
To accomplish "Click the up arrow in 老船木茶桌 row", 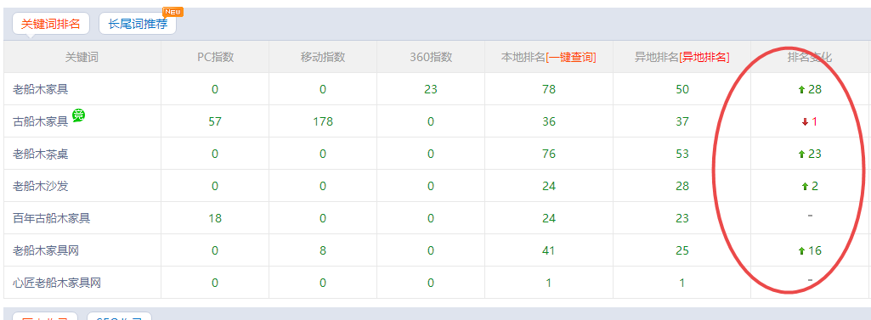I will (x=801, y=154).
